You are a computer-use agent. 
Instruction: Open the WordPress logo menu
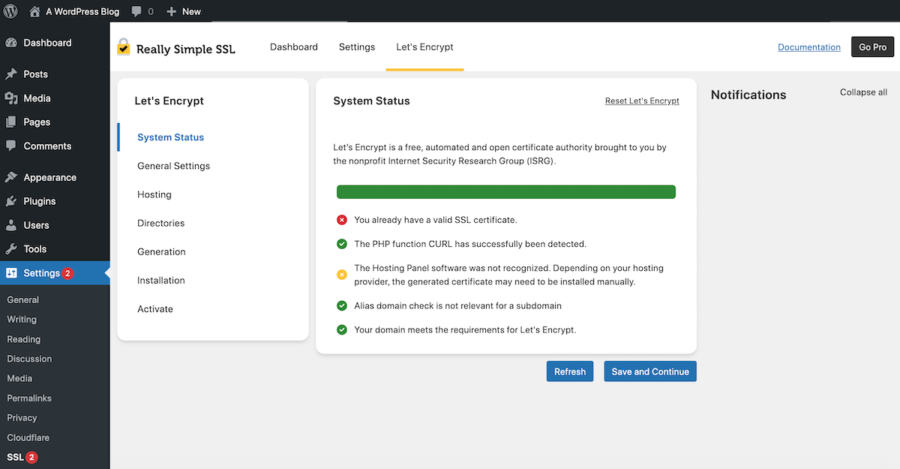pos(11,11)
